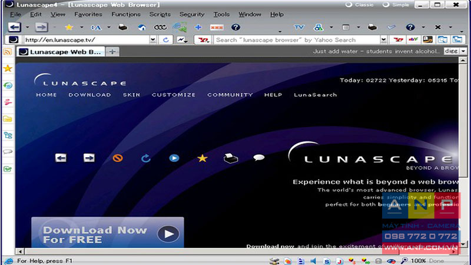
Task: Open a new tab with plus button
Action: point(112,52)
